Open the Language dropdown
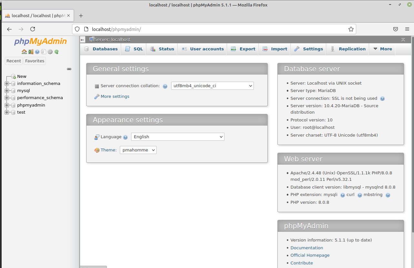This screenshot has height=268, width=414. [x=177, y=137]
